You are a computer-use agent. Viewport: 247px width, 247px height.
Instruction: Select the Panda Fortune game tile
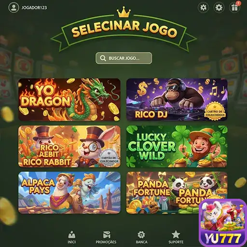[x=163, y=192]
